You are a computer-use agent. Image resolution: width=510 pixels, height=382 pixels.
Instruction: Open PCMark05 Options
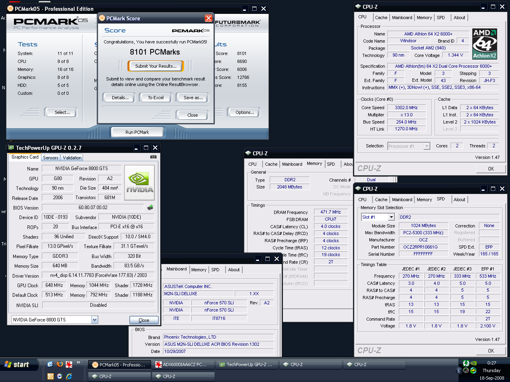[245, 112]
